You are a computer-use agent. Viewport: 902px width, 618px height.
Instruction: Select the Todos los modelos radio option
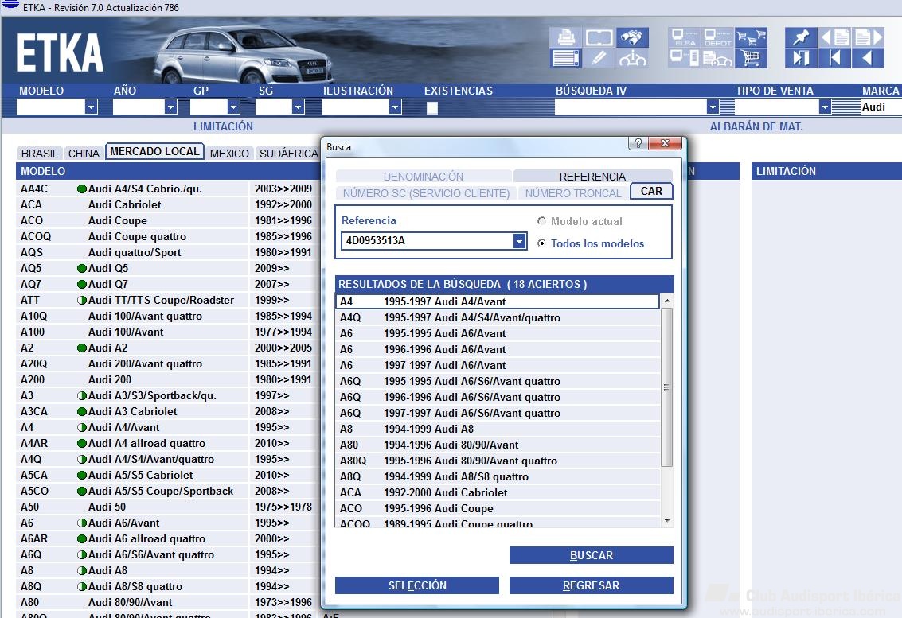tap(541, 243)
